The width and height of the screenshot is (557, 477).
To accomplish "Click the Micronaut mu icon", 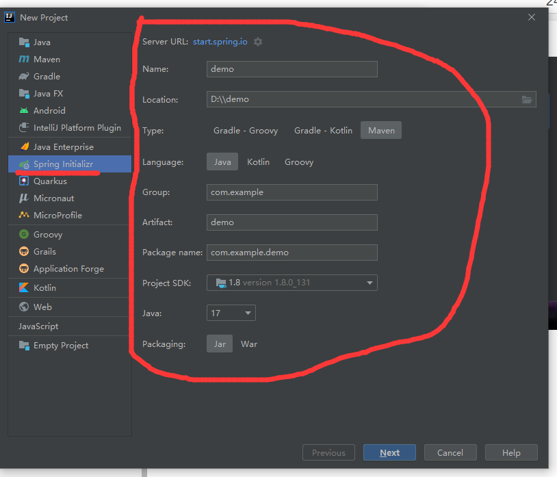I will [24, 198].
